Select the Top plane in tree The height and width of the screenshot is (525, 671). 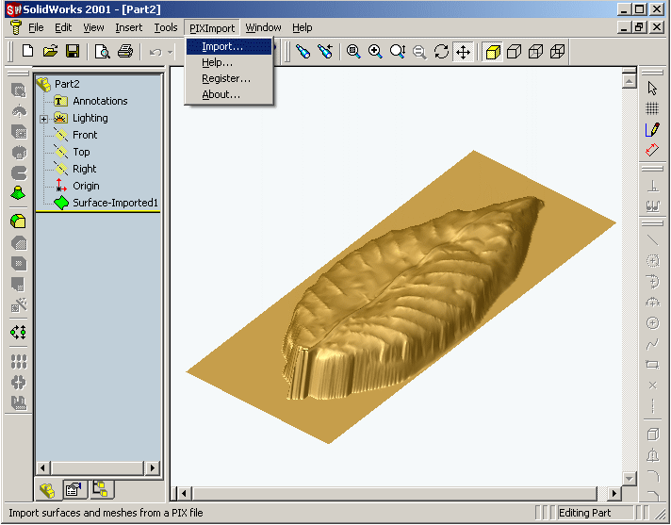pos(81,152)
